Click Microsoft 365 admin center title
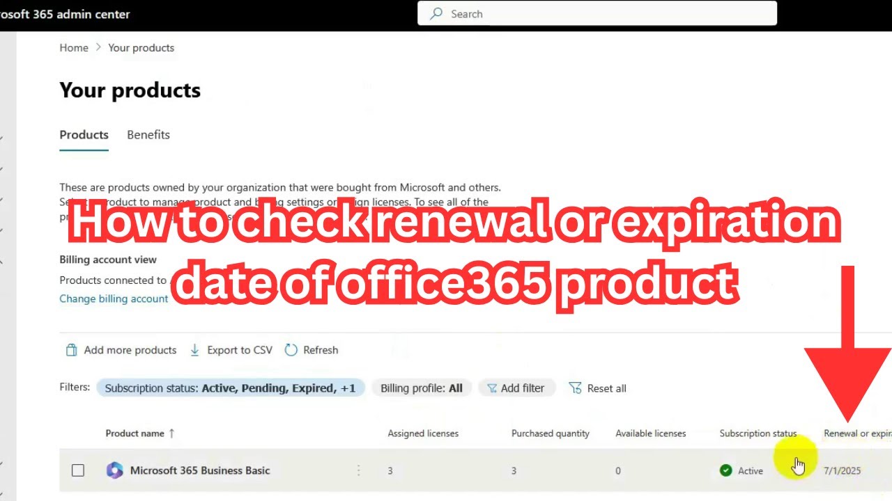The height and width of the screenshot is (501, 892). [x=65, y=14]
